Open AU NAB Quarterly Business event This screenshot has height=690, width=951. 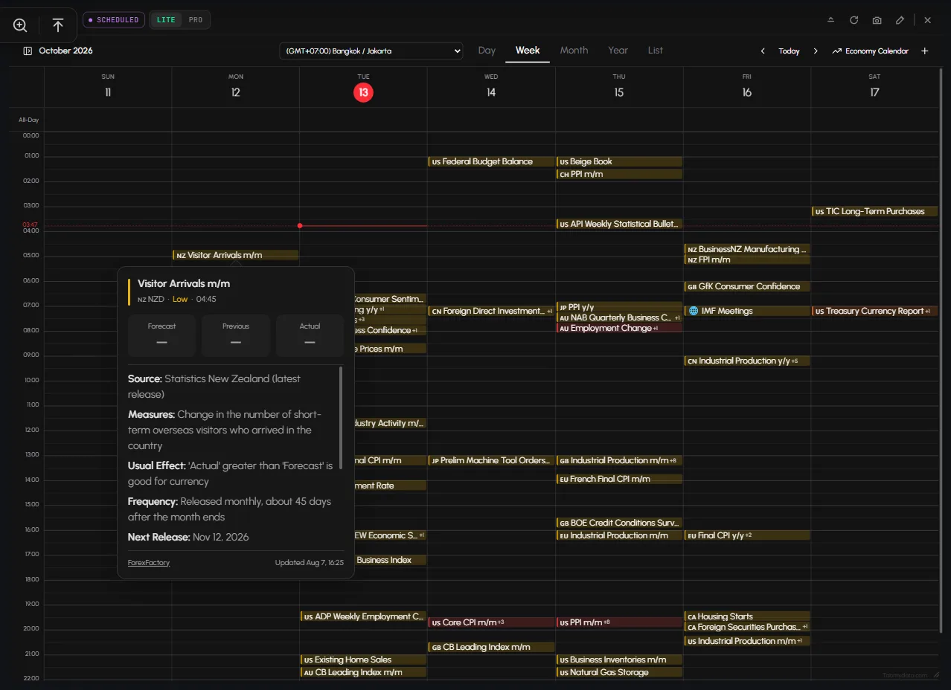pos(619,317)
